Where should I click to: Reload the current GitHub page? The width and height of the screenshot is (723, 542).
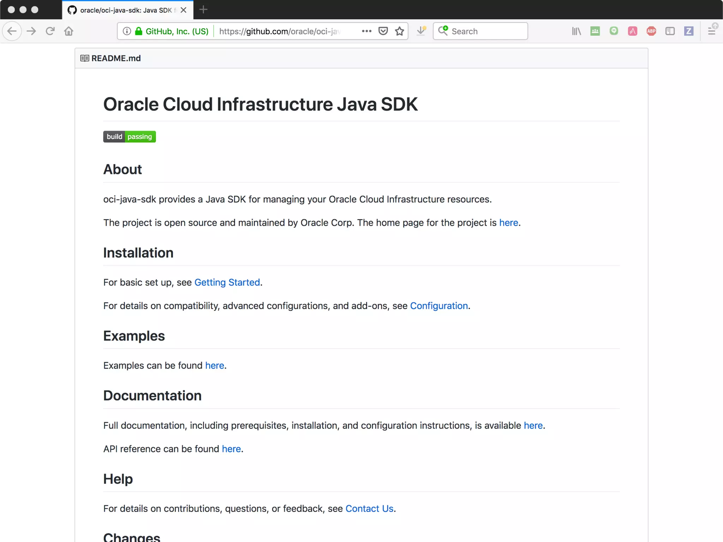click(50, 31)
